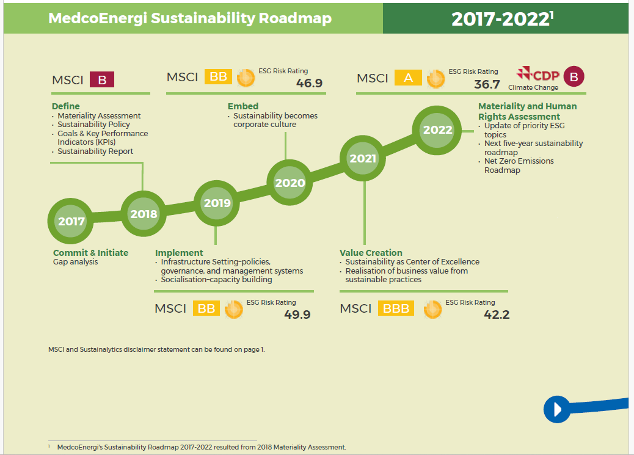Select the 2019 timeline circle

[217, 203]
